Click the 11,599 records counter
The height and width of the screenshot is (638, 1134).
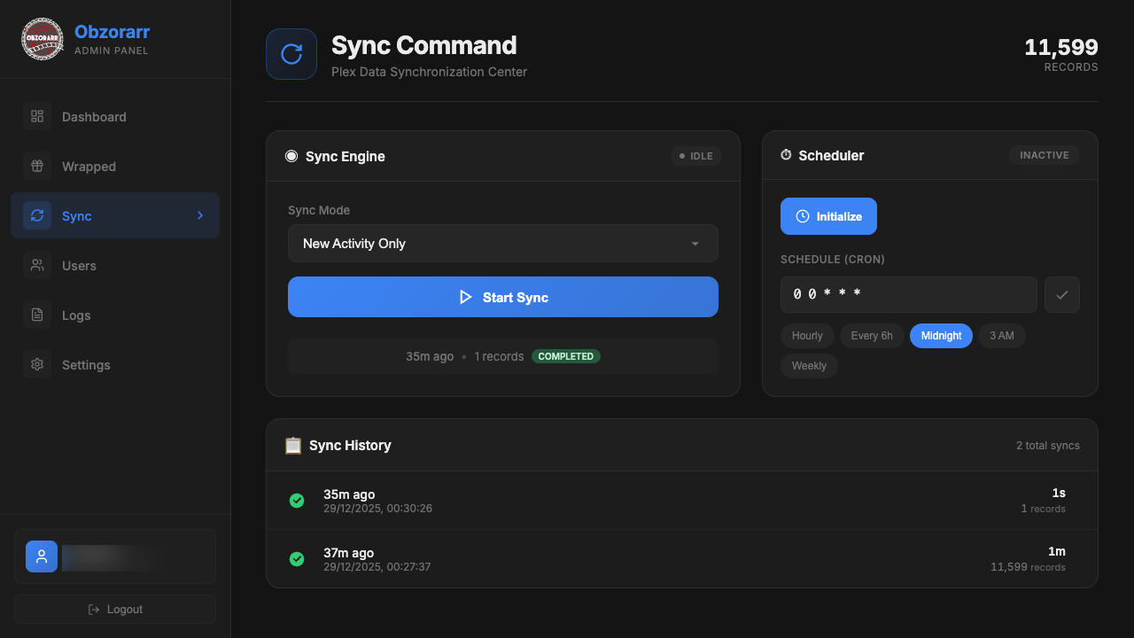click(x=1061, y=54)
